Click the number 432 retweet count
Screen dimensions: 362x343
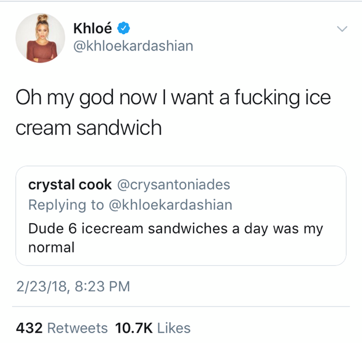point(29,328)
